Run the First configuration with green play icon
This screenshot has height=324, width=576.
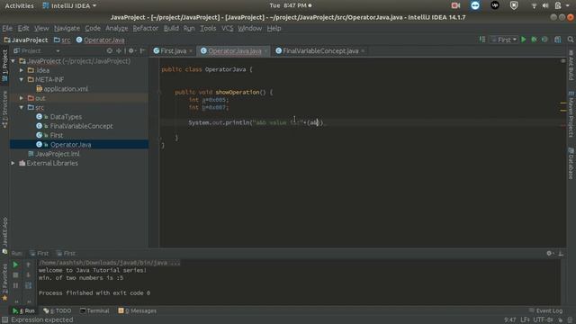click(524, 40)
